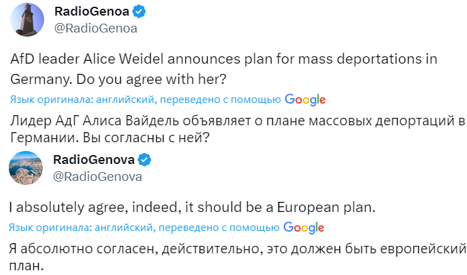Click the words 'Do you agree with her?'
467x275 pixels.
(151, 79)
